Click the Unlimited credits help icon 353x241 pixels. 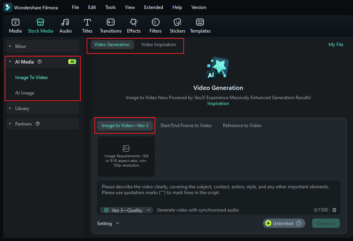pyautogui.click(x=299, y=223)
